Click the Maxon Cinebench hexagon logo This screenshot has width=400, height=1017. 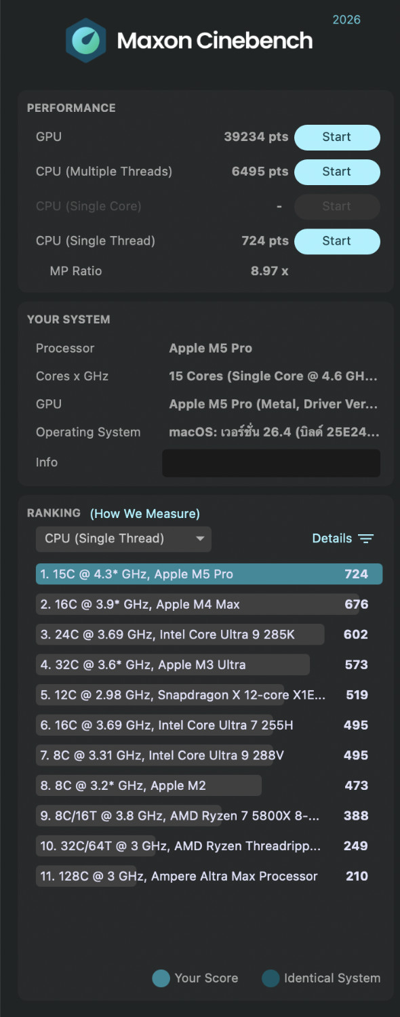coord(88,41)
